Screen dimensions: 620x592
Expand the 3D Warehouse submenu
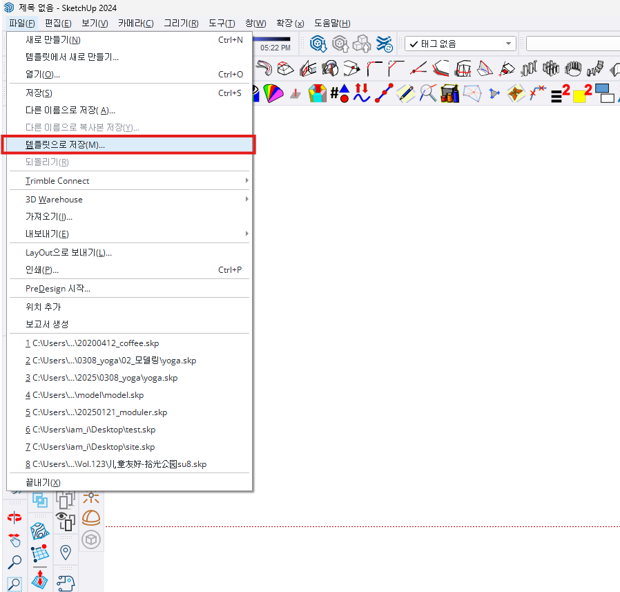[129, 199]
